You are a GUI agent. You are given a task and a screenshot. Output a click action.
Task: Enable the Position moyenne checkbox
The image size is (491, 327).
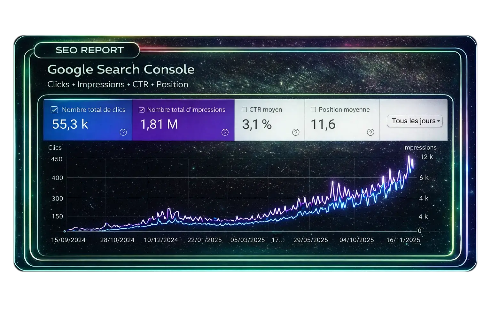click(x=313, y=110)
